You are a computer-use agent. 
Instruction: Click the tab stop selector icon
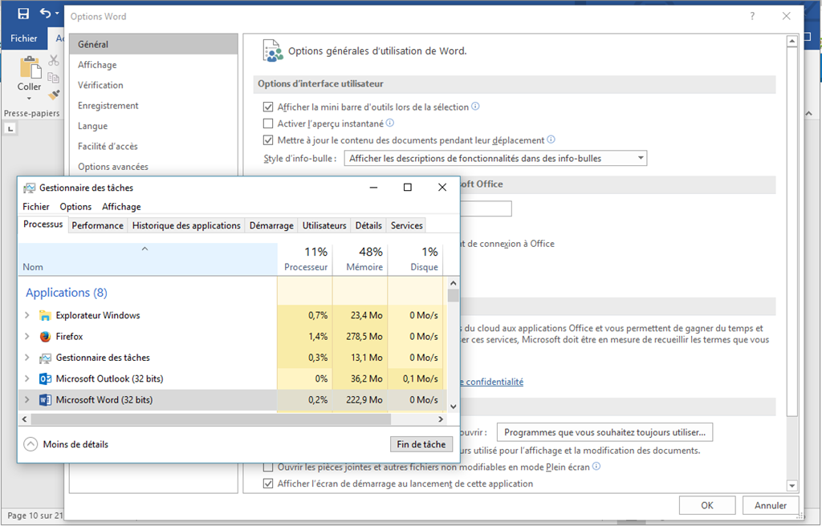click(x=10, y=129)
